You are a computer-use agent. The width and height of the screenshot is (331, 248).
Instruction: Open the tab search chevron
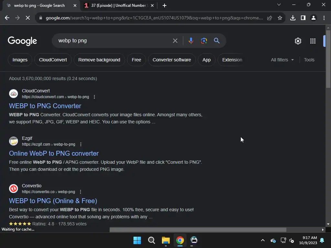point(279,5)
